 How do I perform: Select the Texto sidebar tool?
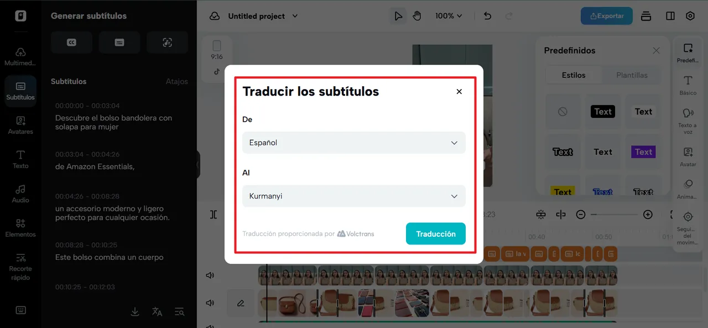pos(20,160)
